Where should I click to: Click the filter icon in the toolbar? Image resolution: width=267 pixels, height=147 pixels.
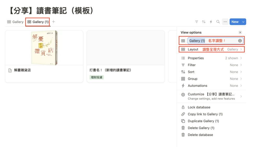point(197,22)
